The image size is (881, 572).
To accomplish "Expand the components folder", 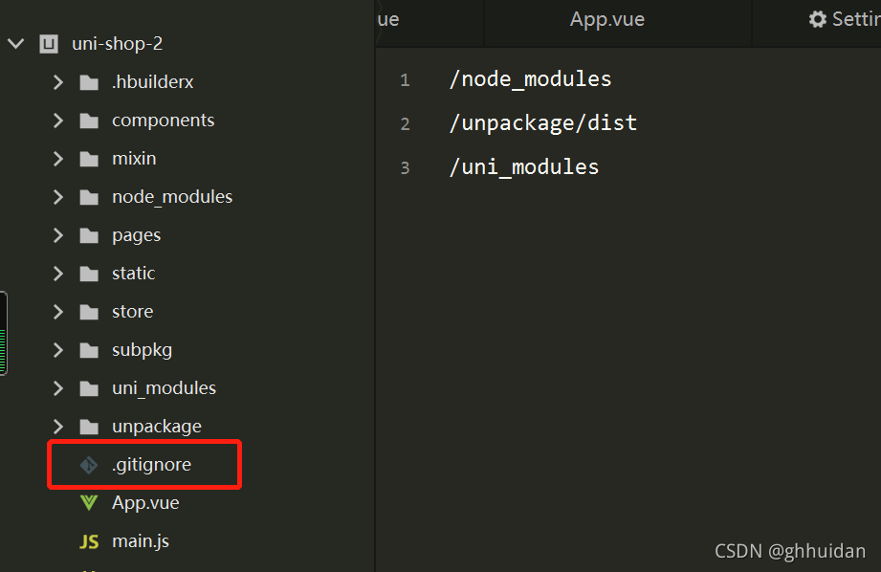I will click(57, 121).
